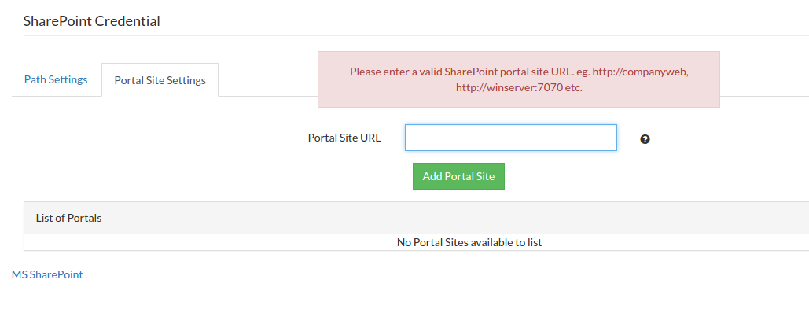Image resolution: width=809 pixels, height=313 pixels.
Task: Click the http://winserver:7070 example text in alert
Action: [509, 88]
